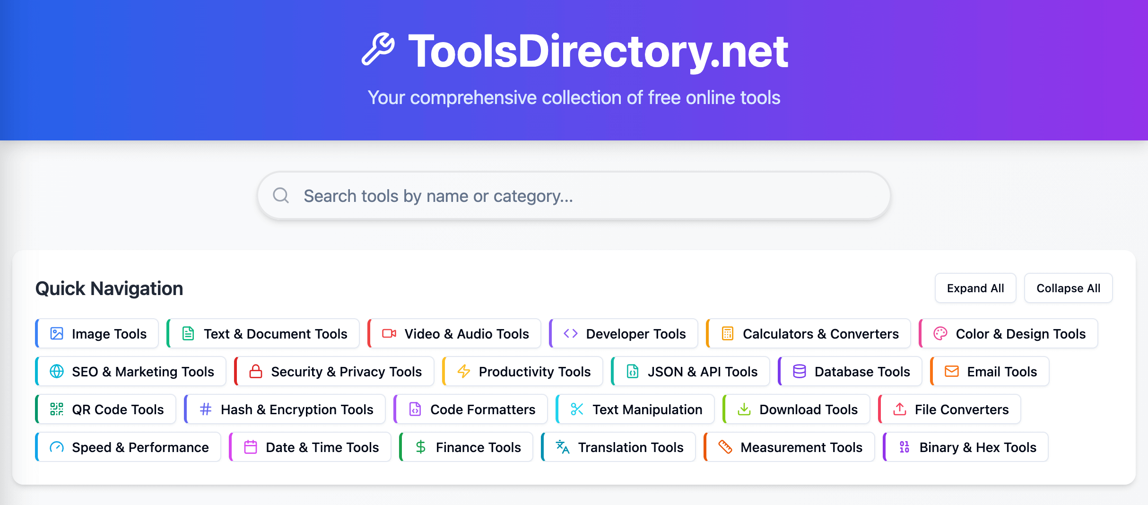
Task: Open the Developer Tools category
Action: (624, 334)
